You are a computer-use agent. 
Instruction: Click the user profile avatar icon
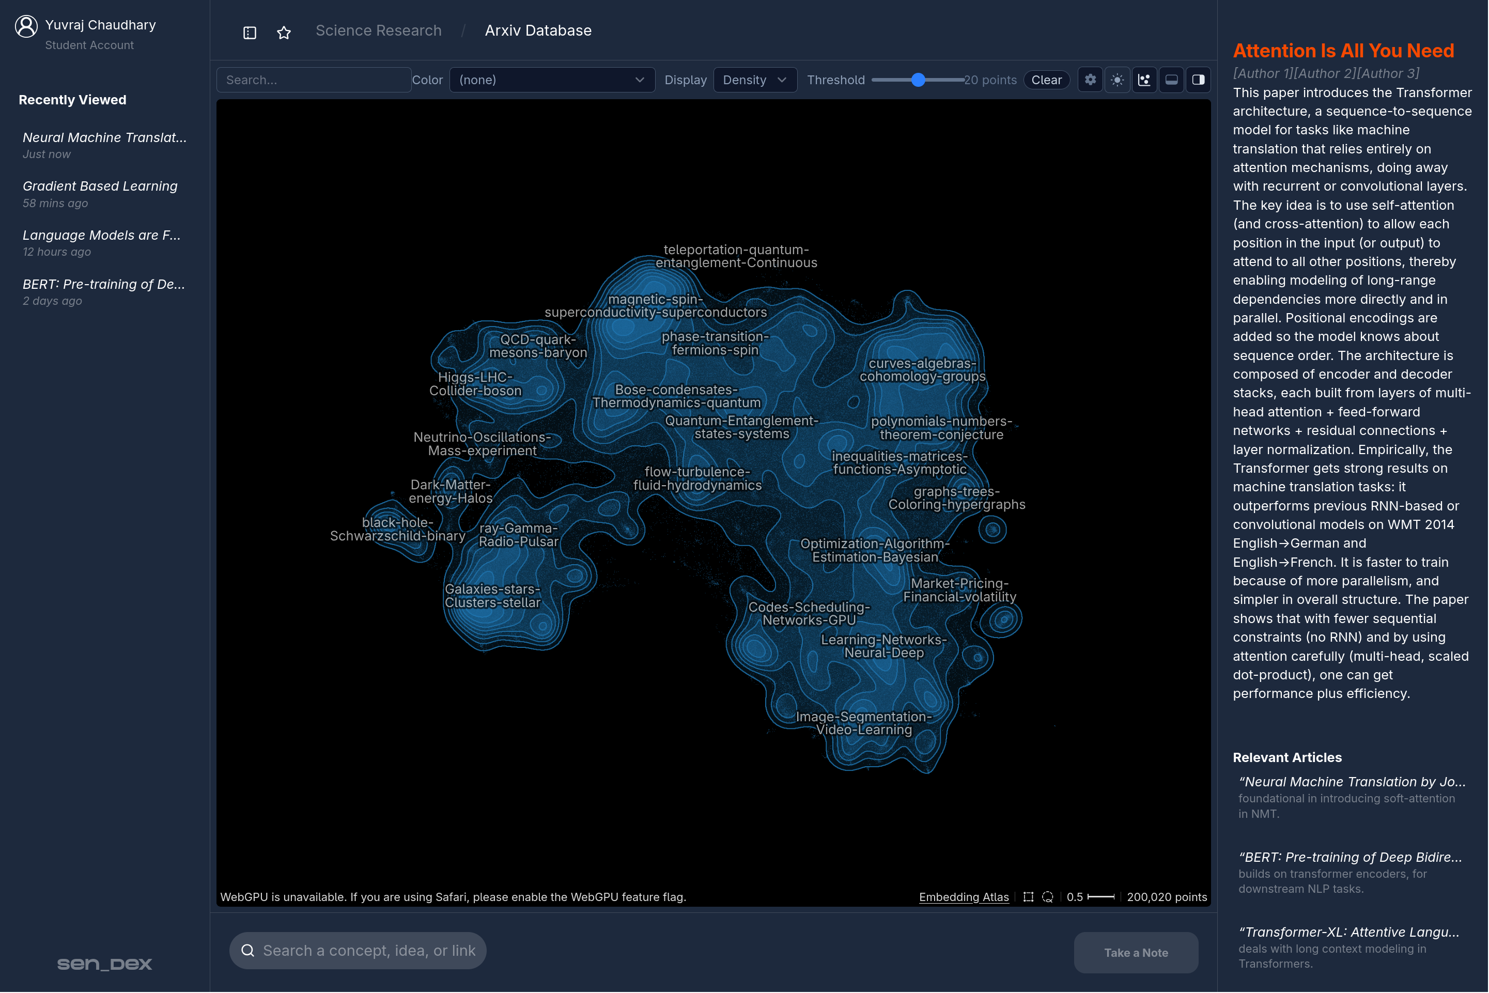[x=26, y=26]
